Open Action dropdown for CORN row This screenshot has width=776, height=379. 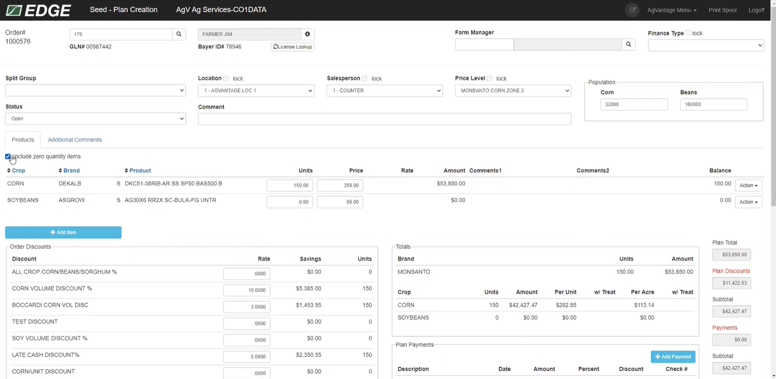click(x=749, y=185)
